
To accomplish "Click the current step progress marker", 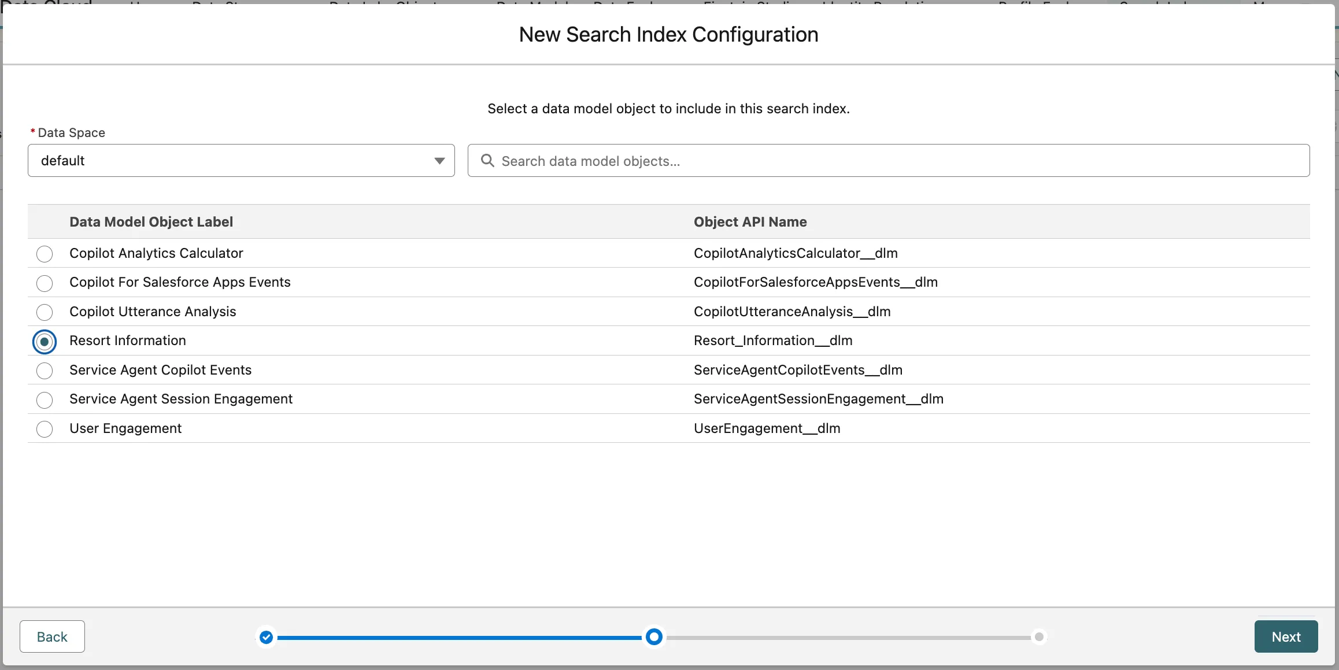I will click(654, 637).
